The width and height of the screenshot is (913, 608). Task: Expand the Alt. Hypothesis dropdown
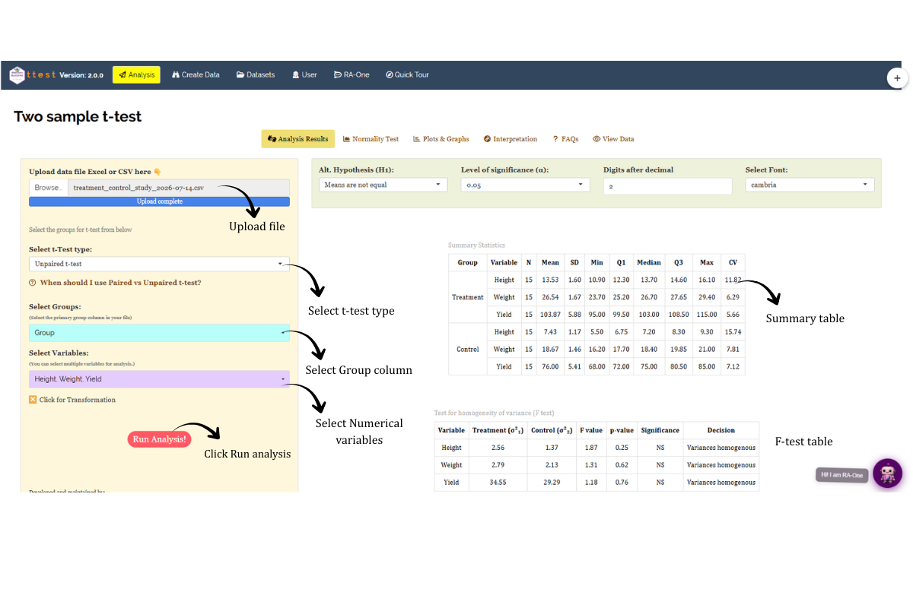(x=383, y=185)
